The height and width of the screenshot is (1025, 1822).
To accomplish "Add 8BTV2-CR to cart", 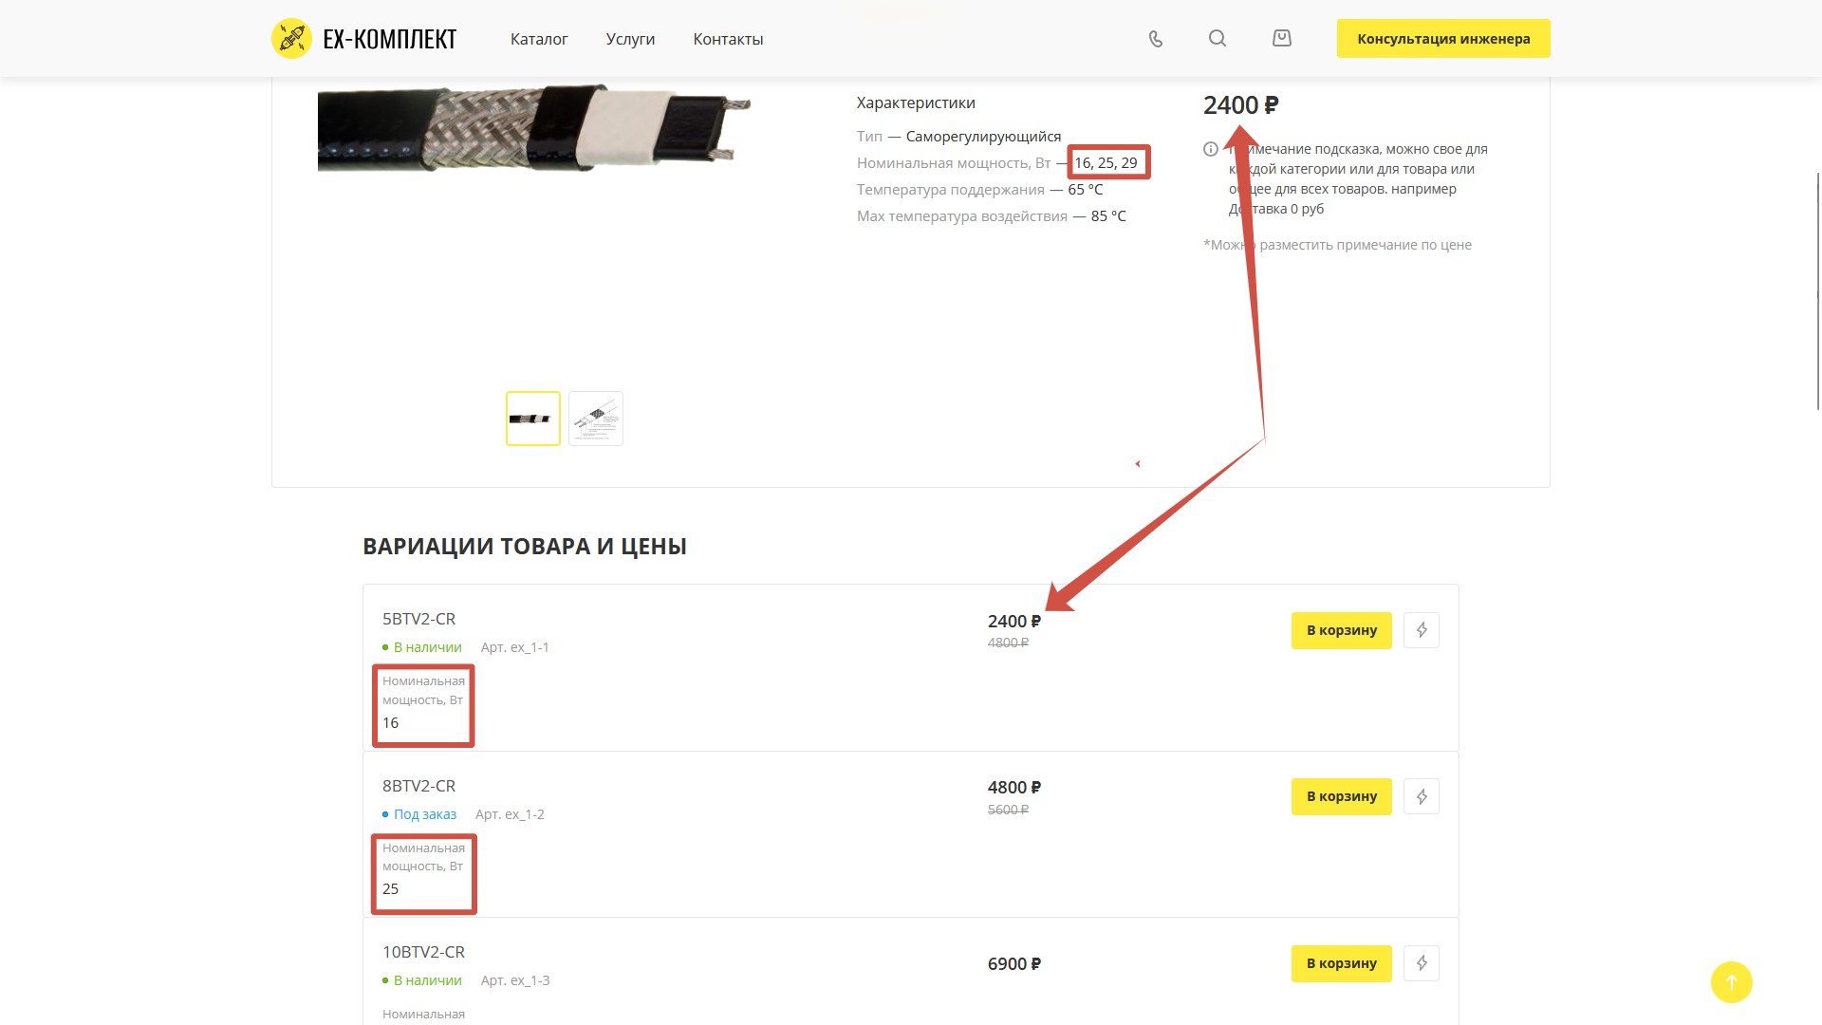I will [1341, 796].
